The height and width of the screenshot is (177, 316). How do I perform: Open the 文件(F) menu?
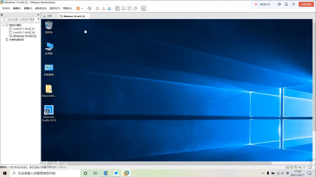click(x=6, y=8)
